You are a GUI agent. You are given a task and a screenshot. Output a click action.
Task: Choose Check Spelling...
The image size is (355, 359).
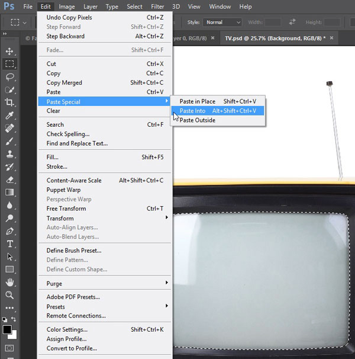(x=105, y=134)
